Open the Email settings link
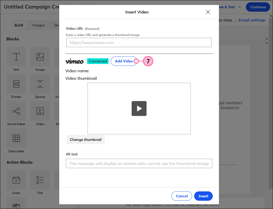This screenshot has height=209, width=273. pos(252,20)
